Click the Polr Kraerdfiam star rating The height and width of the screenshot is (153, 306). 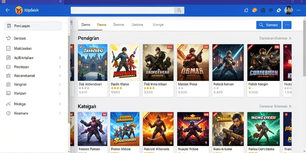coord(149,88)
